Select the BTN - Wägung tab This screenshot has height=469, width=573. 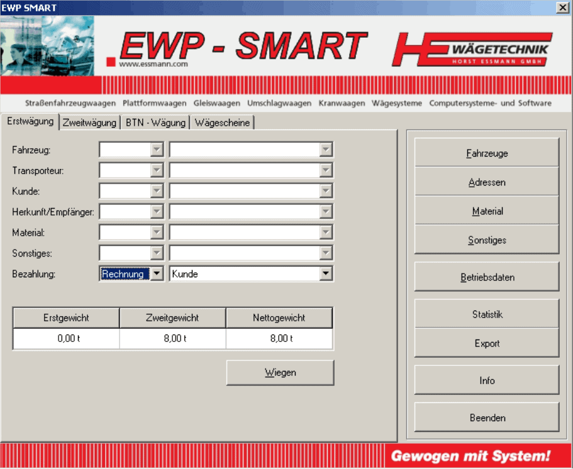[155, 123]
